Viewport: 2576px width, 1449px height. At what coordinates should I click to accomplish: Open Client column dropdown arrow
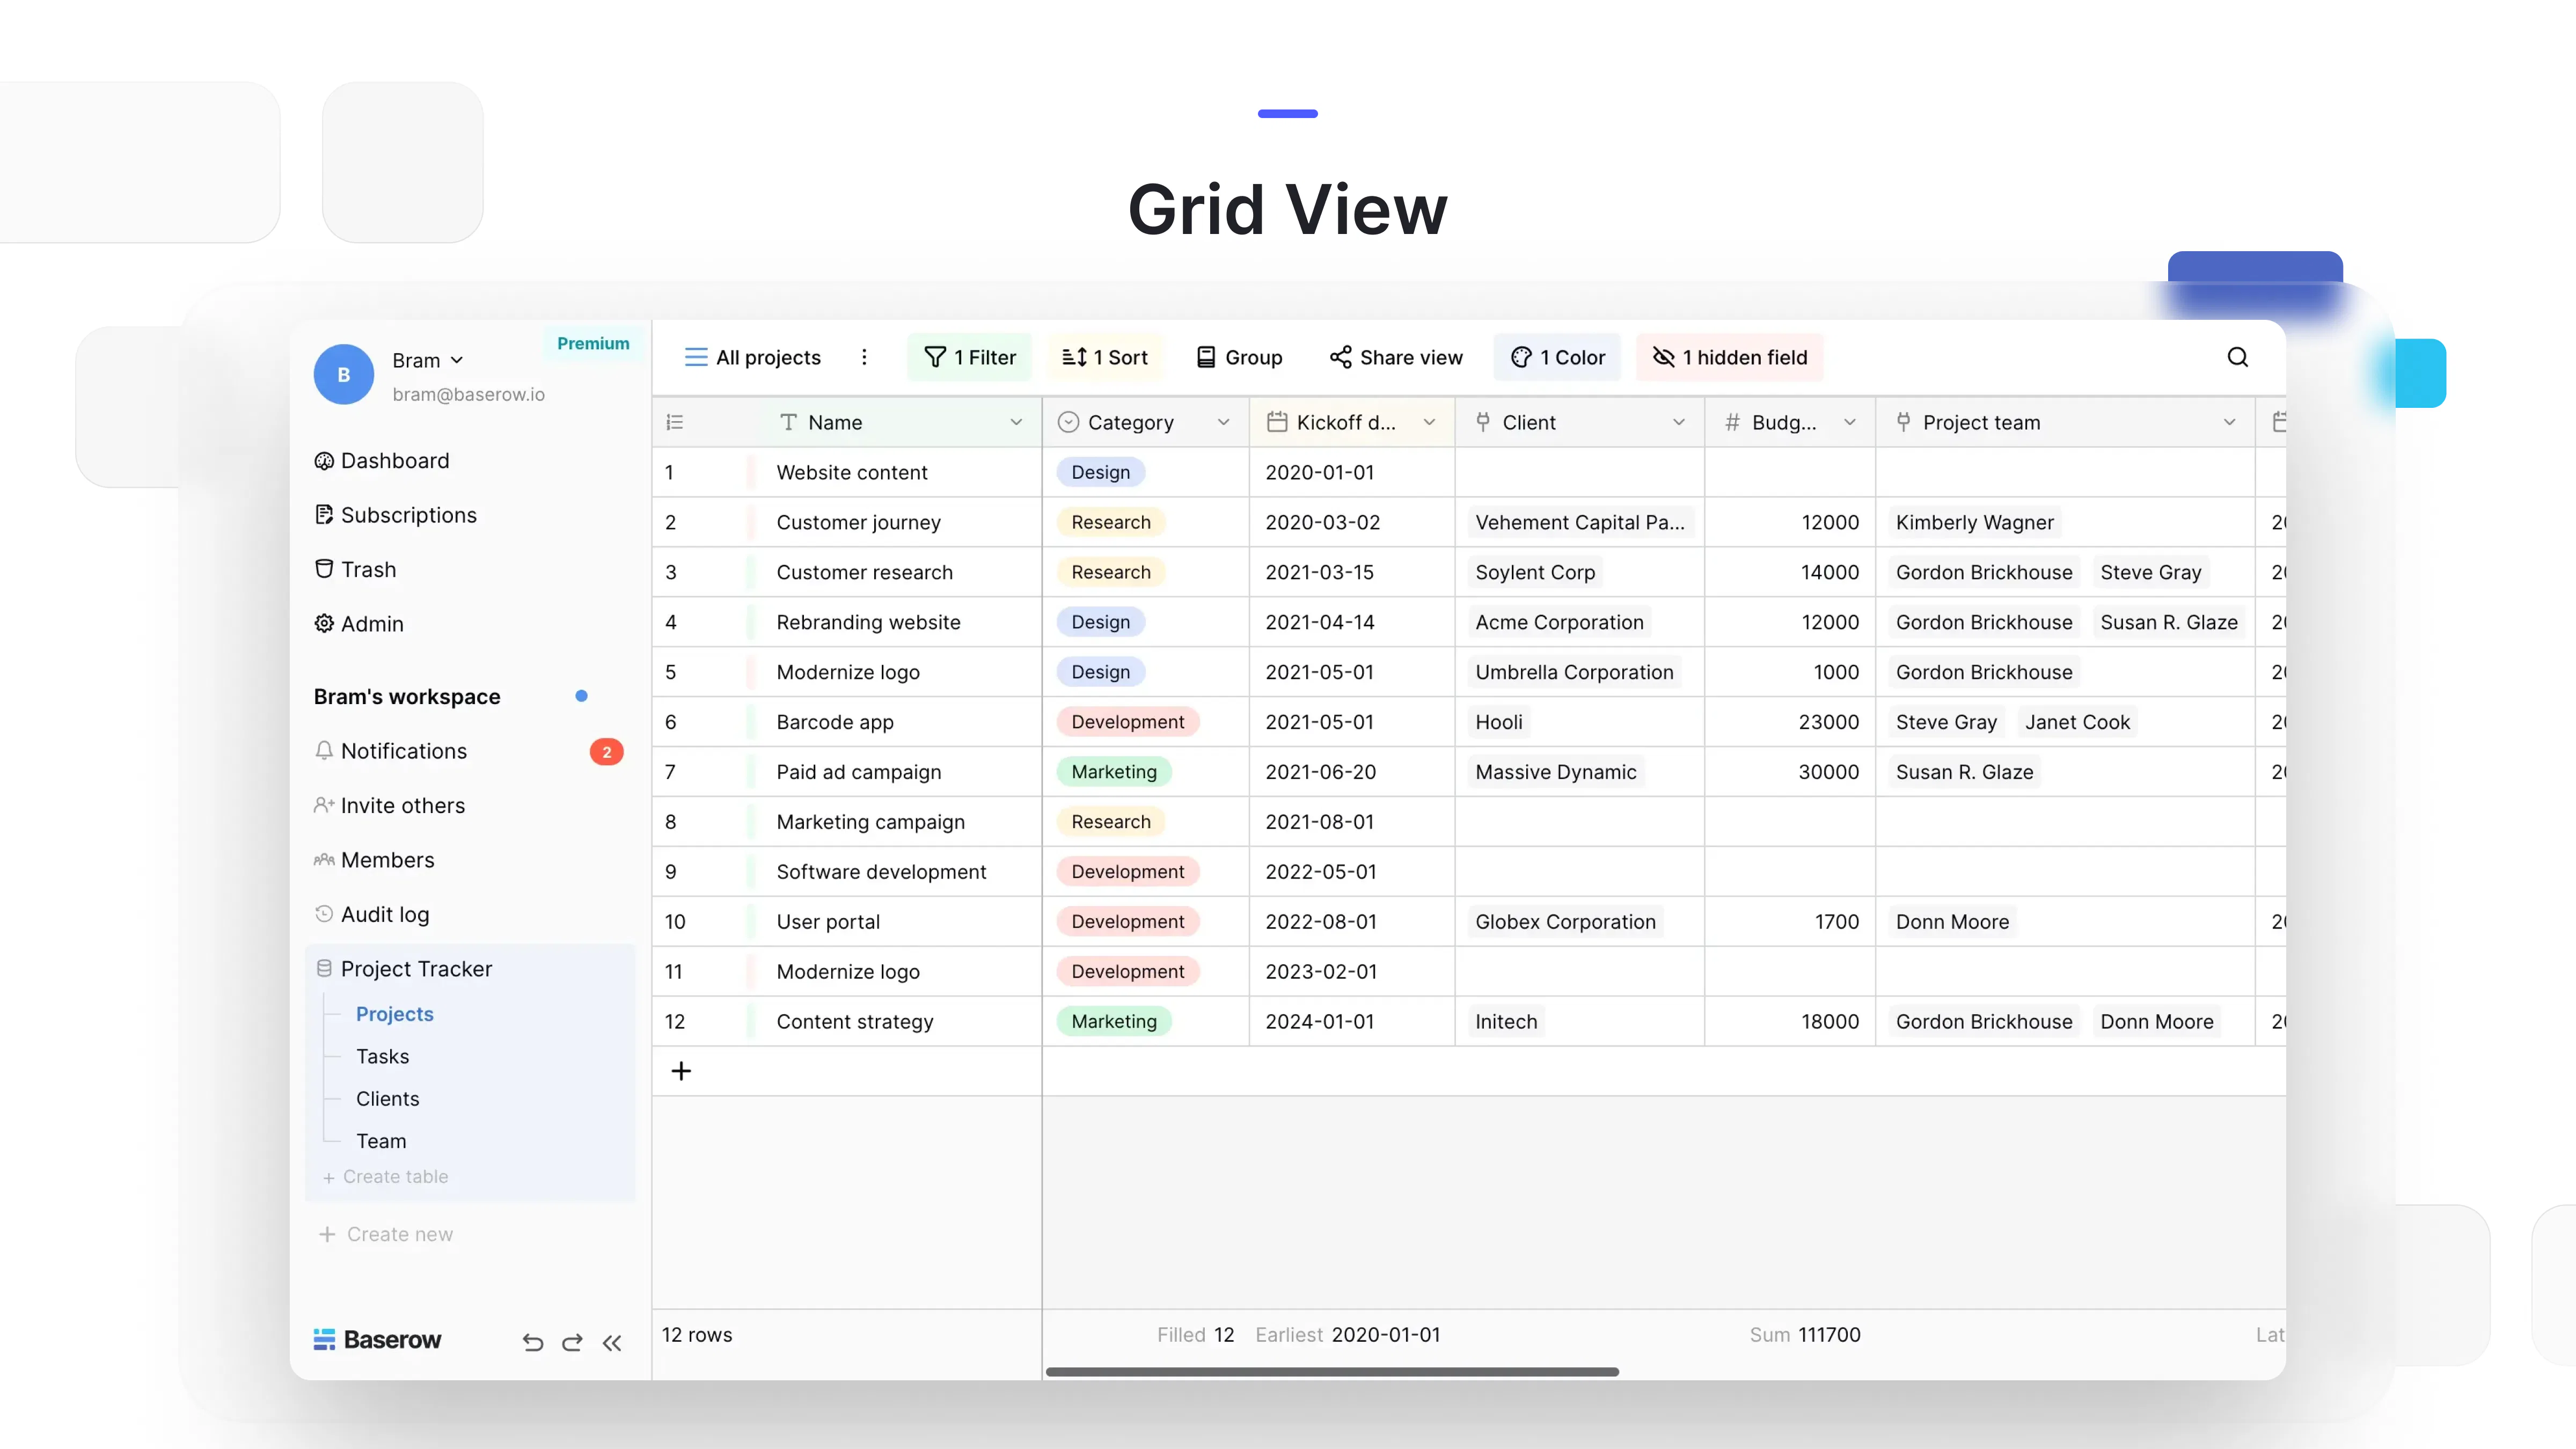tap(1679, 422)
